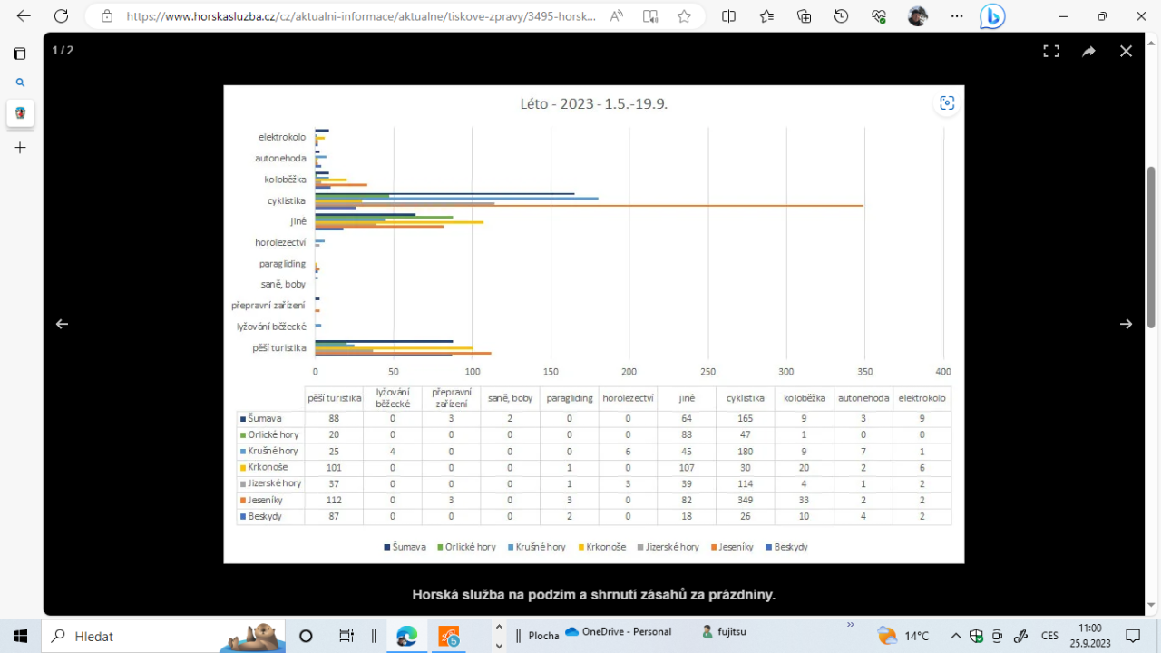Click the address bar URL
The image size is (1161, 653).
[x=361, y=16]
